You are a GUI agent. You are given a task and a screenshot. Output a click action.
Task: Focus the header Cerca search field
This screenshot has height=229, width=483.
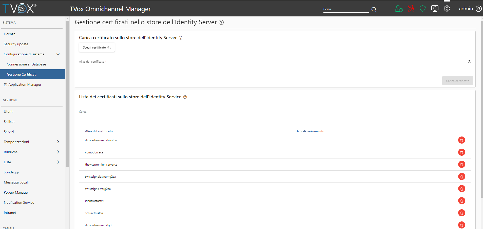346,9
